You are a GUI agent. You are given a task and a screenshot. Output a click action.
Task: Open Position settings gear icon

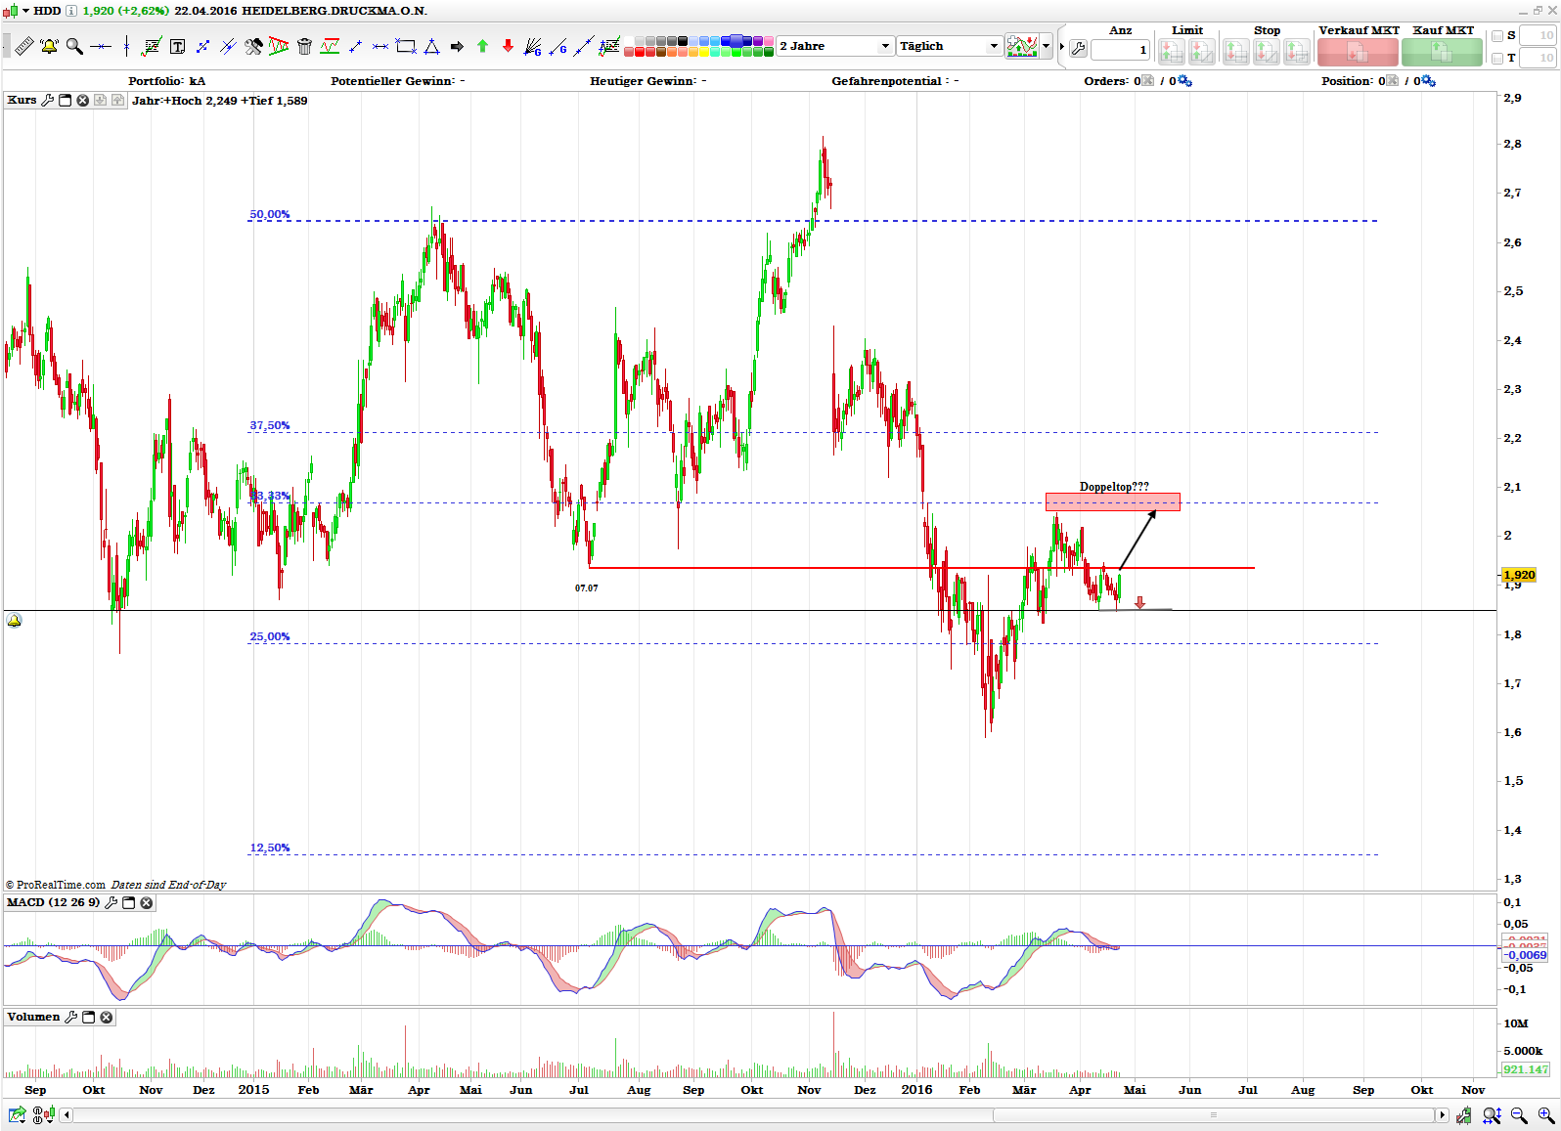pyautogui.click(x=1429, y=81)
